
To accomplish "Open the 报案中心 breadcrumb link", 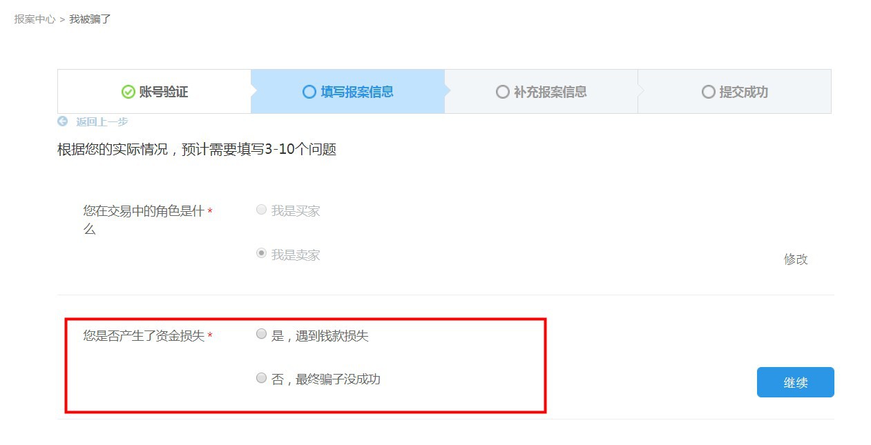I will coord(35,19).
